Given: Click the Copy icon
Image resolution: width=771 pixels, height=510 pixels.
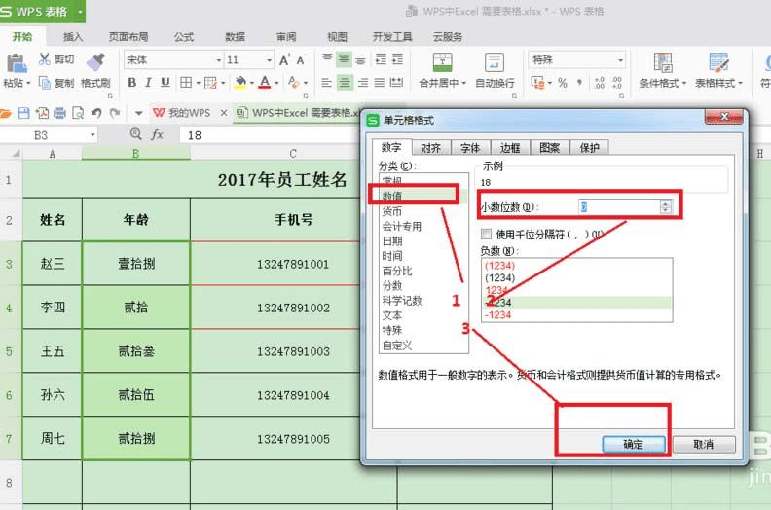Looking at the screenshot, I should [x=45, y=83].
